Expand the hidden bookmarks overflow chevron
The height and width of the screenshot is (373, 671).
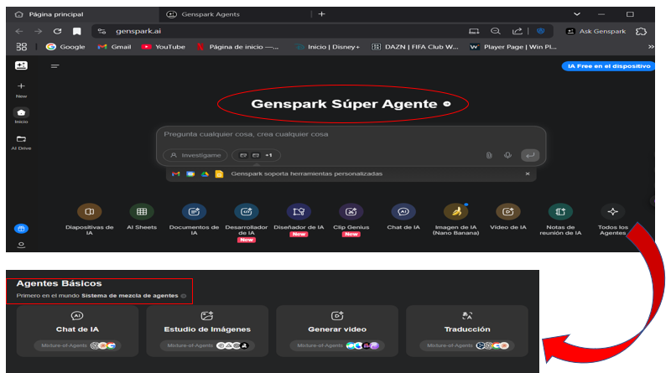click(651, 47)
